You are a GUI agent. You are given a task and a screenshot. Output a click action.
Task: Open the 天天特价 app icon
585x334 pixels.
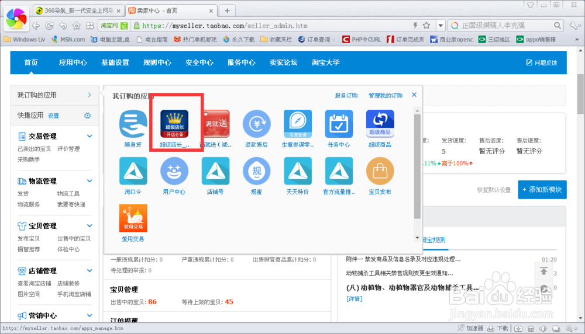pyautogui.click(x=298, y=171)
